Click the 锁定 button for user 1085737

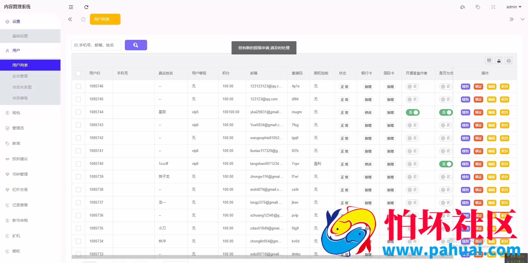(479, 203)
